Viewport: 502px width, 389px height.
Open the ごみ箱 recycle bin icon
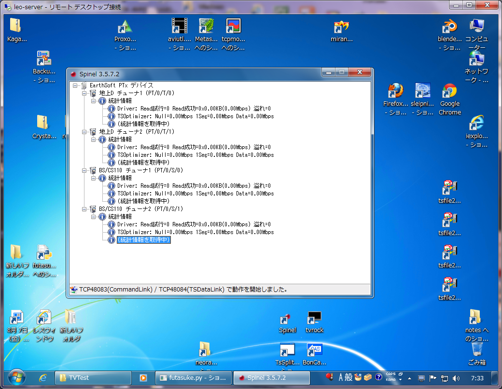point(476,349)
